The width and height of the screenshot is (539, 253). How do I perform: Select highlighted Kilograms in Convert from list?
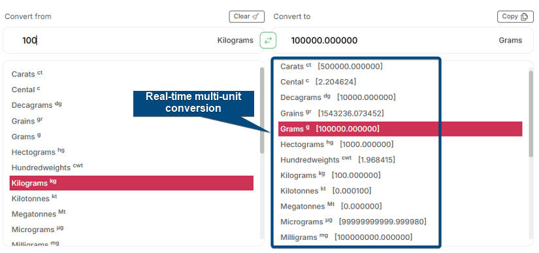[x=131, y=183]
